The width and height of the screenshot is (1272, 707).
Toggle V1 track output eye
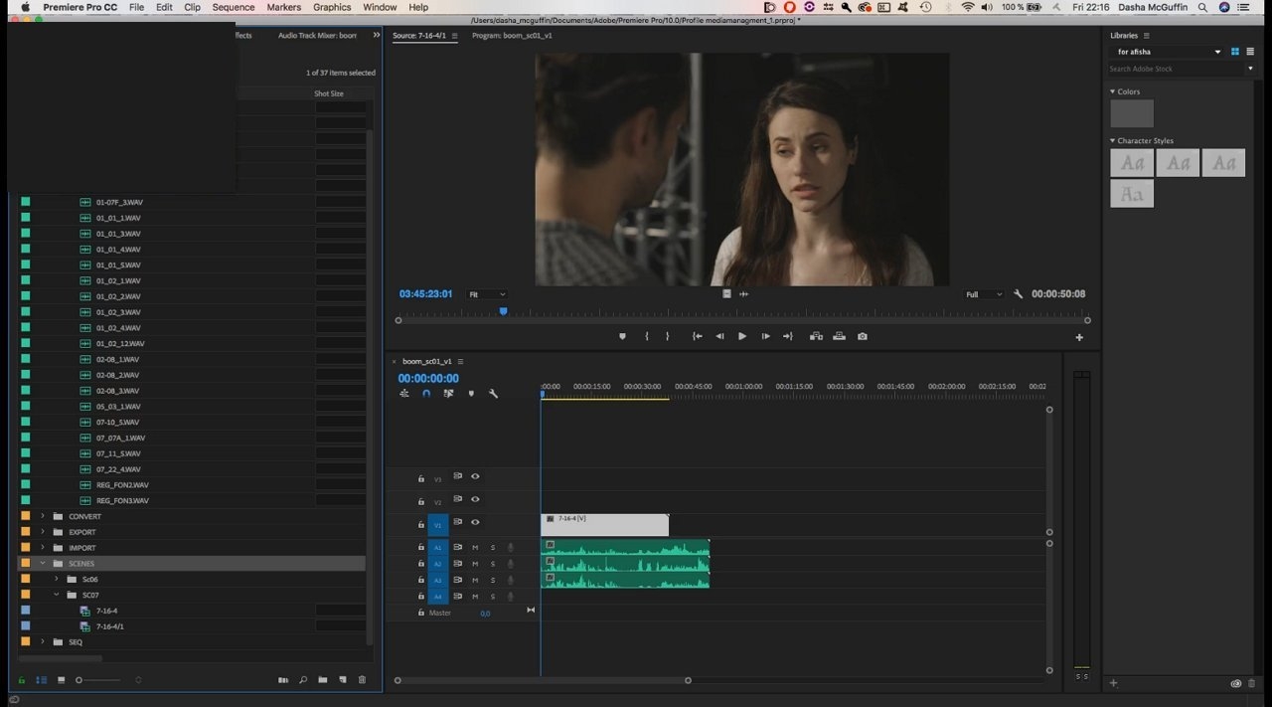(475, 522)
